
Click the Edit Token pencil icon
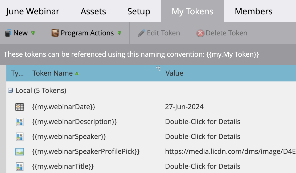click(x=141, y=33)
